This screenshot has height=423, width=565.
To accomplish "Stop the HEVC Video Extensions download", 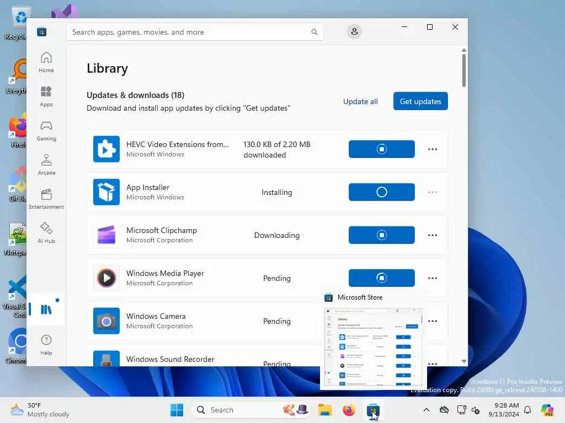I will click(382, 149).
